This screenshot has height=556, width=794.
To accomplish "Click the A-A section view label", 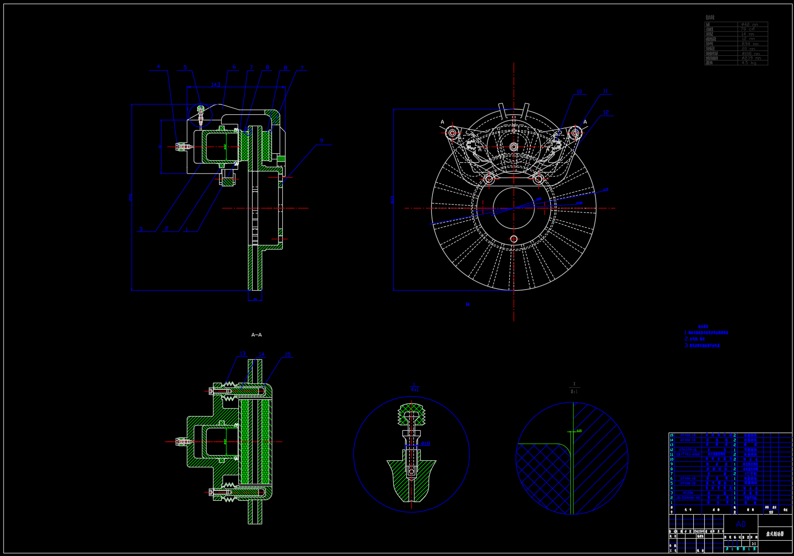I will [257, 335].
